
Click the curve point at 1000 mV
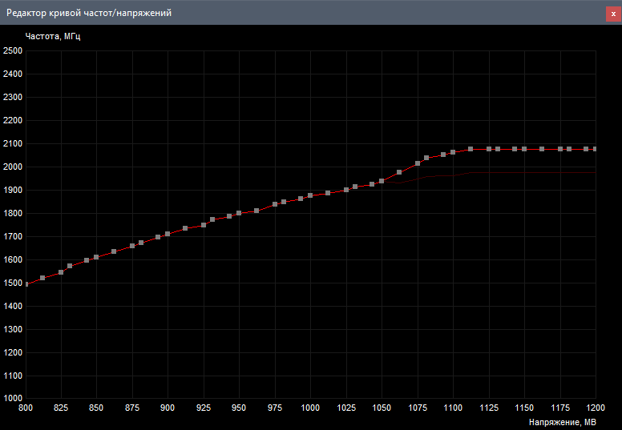[310, 195]
